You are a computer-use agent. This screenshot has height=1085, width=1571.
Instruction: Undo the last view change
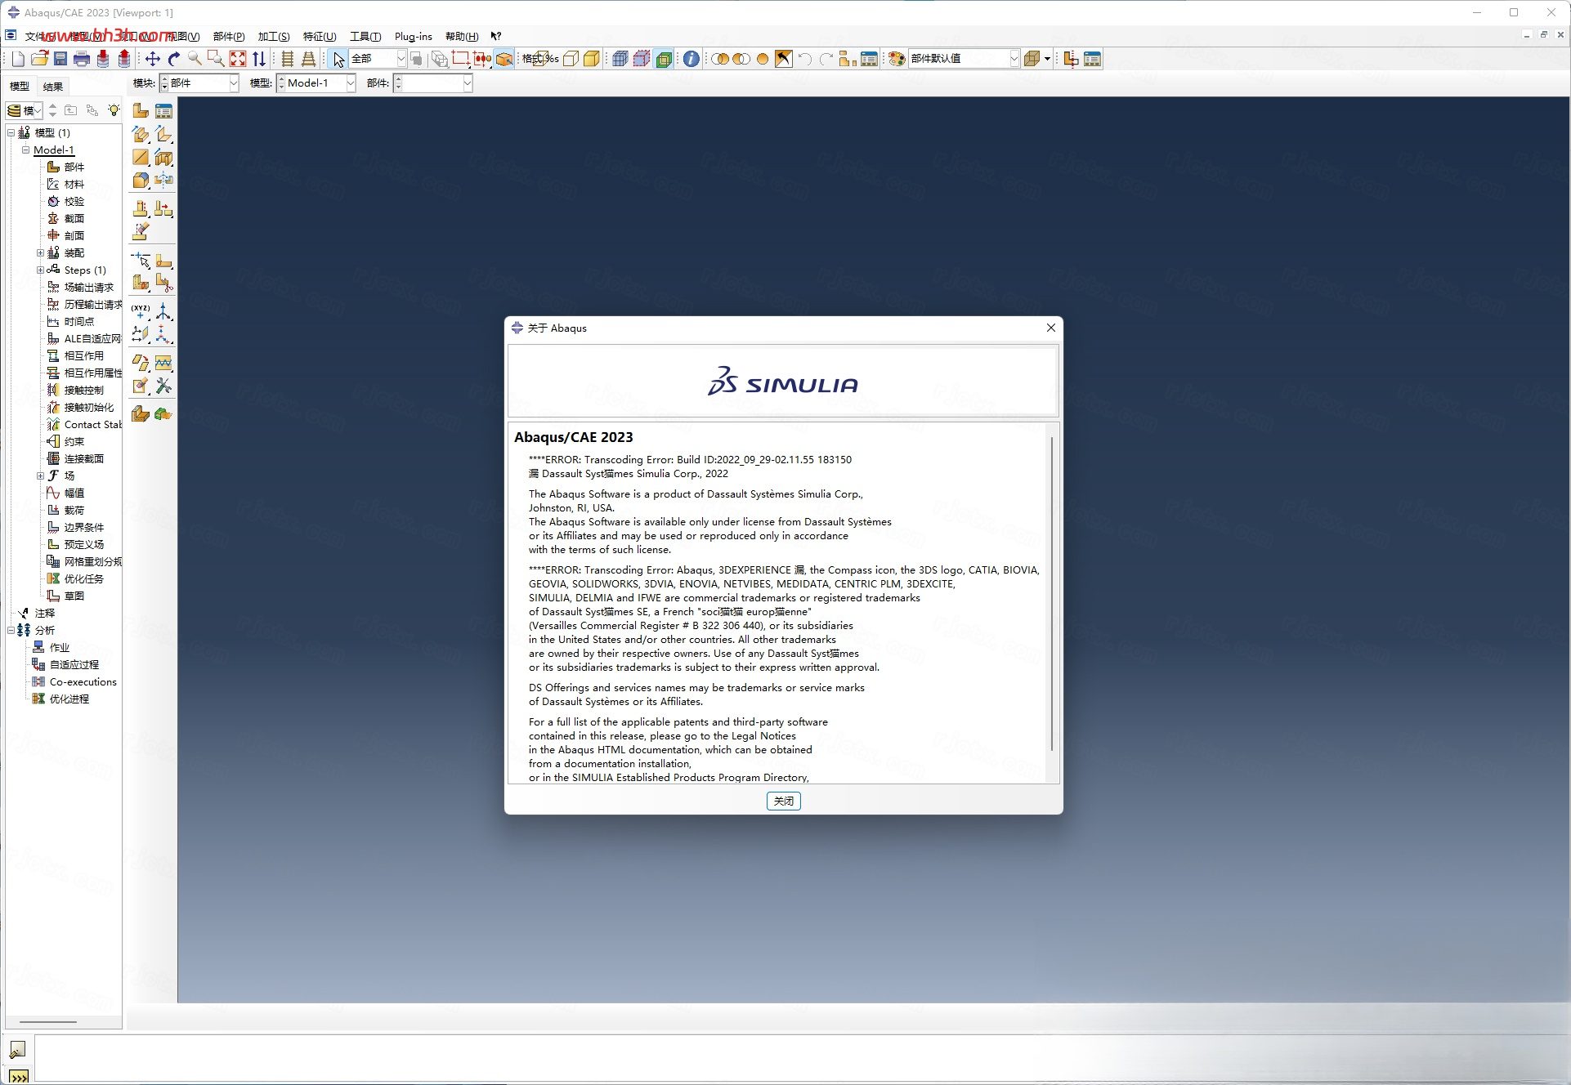(805, 59)
